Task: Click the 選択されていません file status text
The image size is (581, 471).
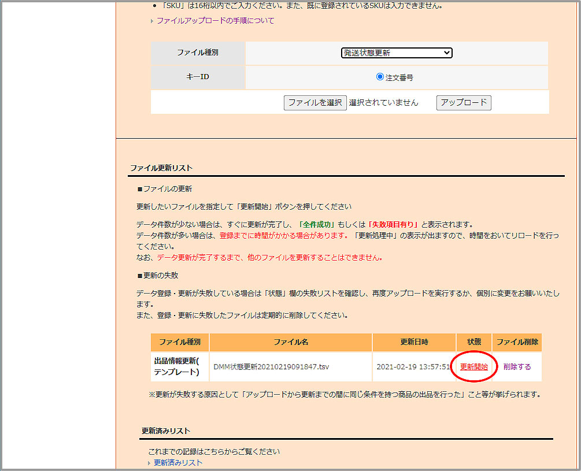Action: pos(383,102)
